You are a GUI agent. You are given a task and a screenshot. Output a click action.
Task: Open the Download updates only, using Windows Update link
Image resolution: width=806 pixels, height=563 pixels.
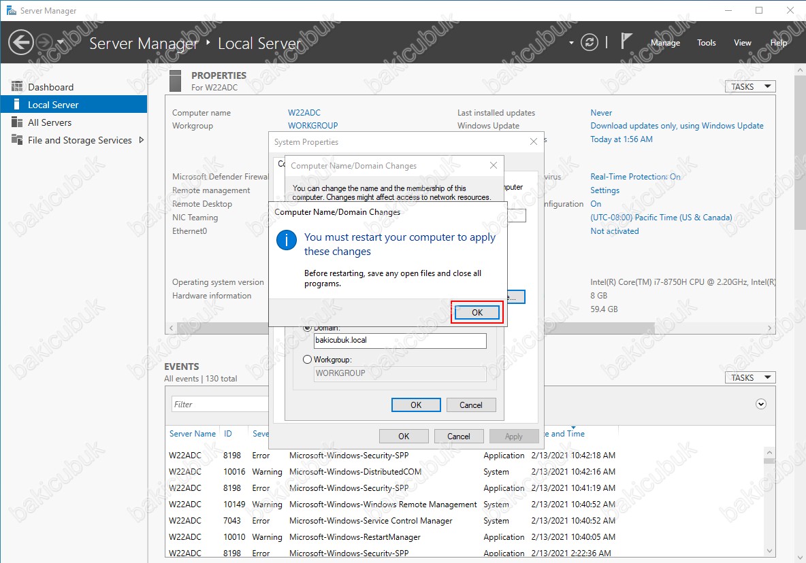[x=677, y=126]
